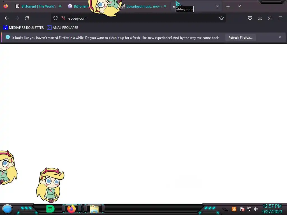
Task: Open the clock showing 12:57 PM
Action: tap(272, 209)
